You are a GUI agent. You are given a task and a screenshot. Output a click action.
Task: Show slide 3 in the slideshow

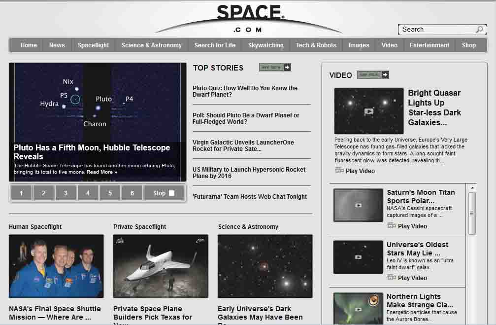tap(66, 193)
